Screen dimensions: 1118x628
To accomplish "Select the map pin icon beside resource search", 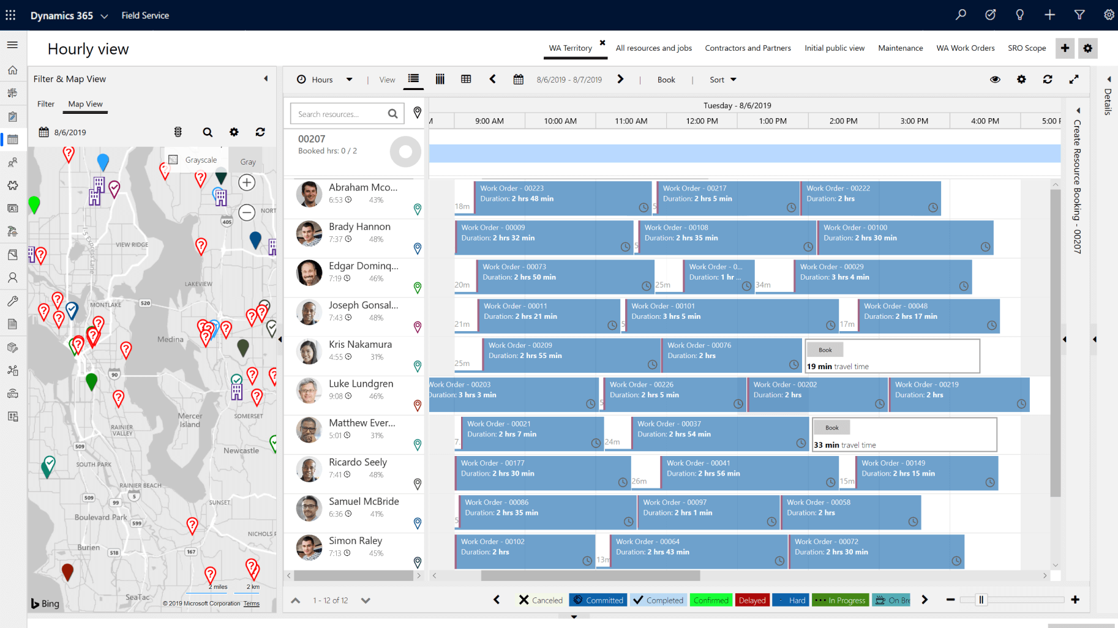I will [418, 113].
